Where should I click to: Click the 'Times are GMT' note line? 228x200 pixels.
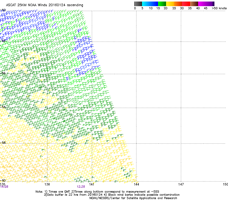pos(97,192)
